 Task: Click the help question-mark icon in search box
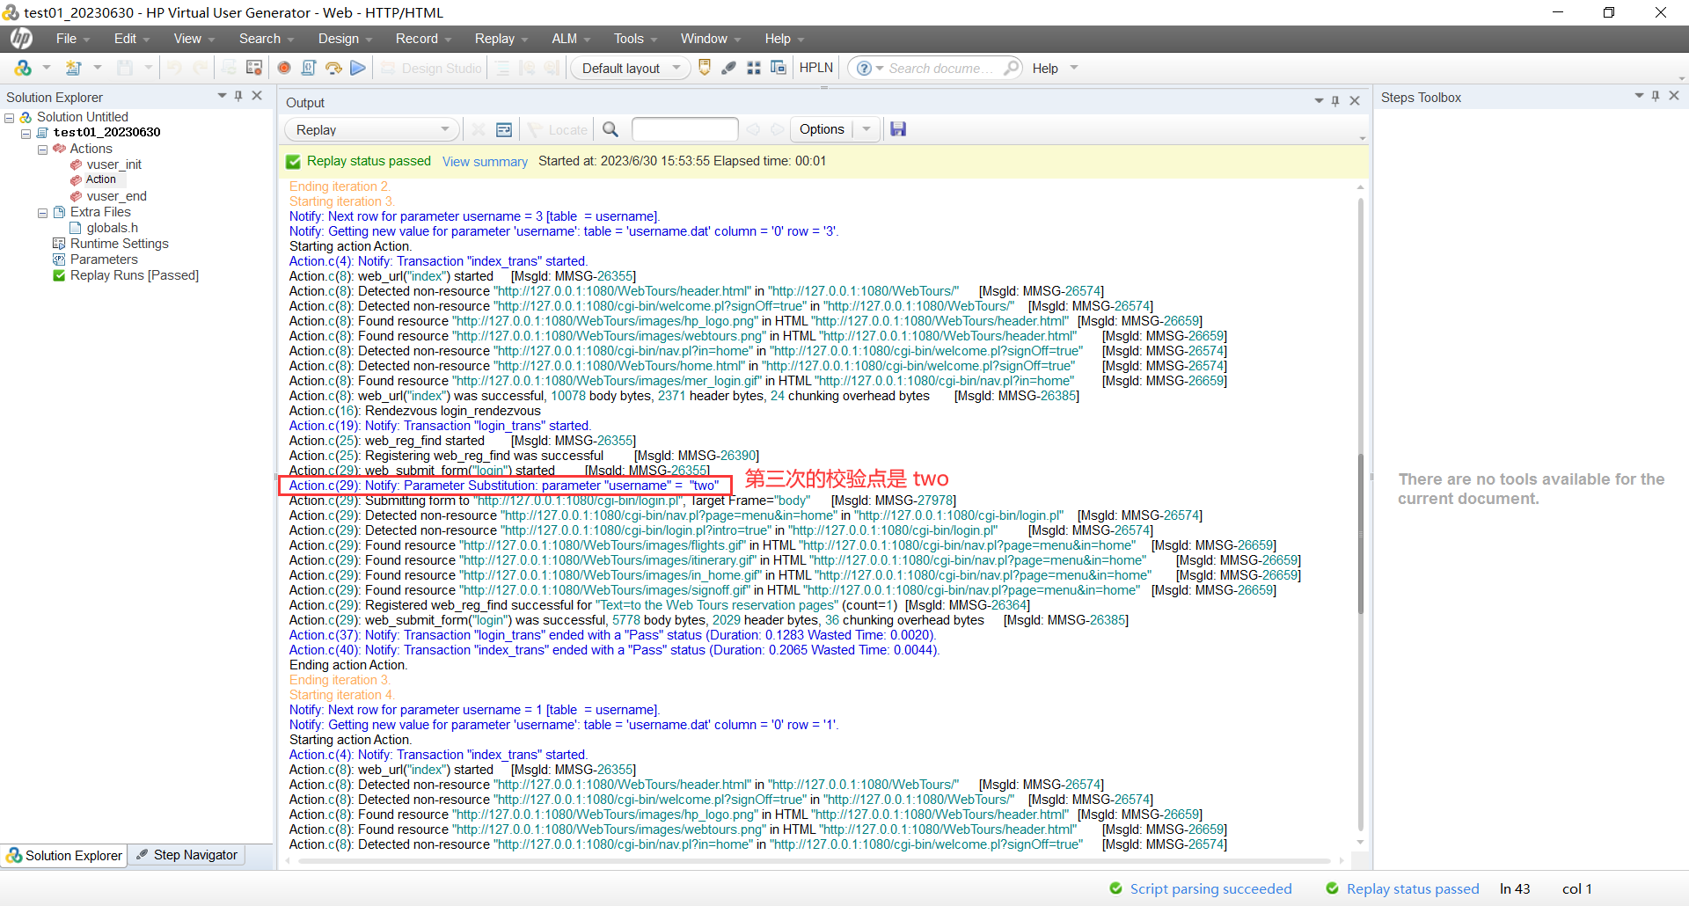(864, 68)
